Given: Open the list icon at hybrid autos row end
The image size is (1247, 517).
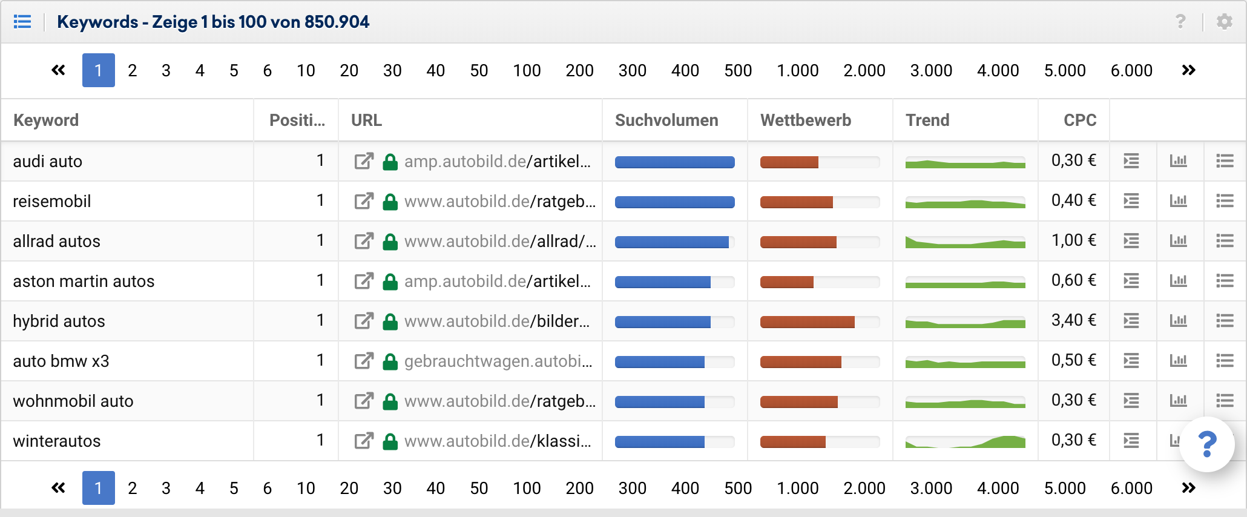Looking at the screenshot, I should (x=1225, y=321).
